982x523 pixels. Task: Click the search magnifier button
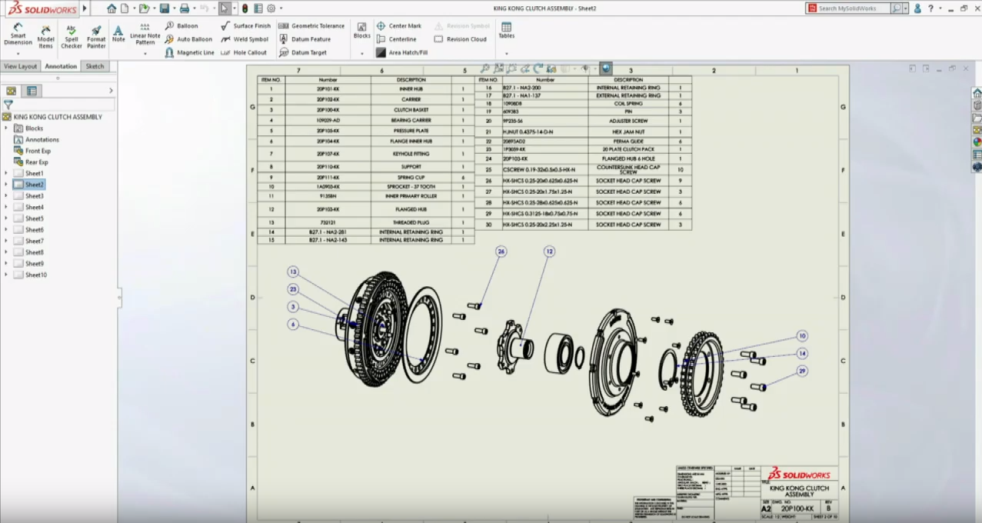coord(897,8)
